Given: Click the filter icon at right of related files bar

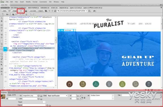Looking at the screenshot, I should [x=161, y=8].
